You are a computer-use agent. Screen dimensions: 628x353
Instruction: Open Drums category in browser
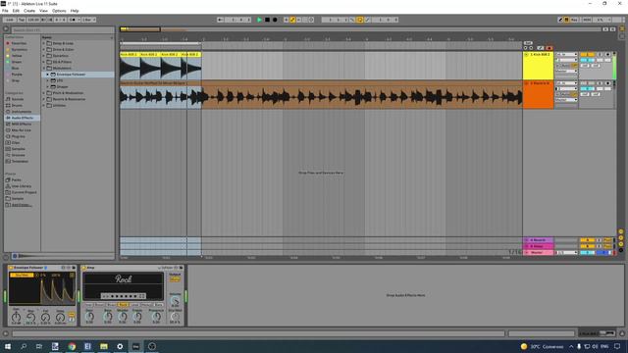(x=17, y=105)
